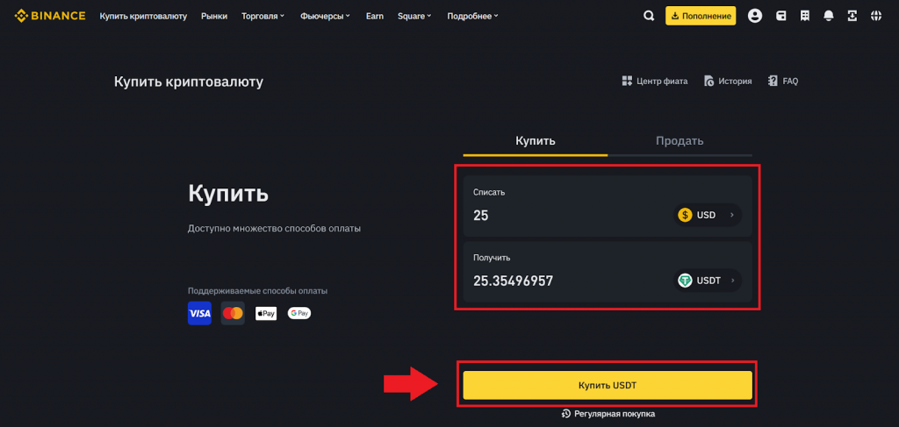
Task: Click the download app icon
Action: 852,16
